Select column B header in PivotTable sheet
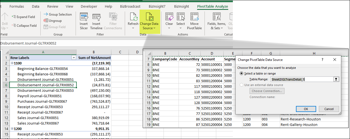350x139 pixels. 94,52
